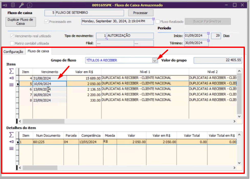The height and width of the screenshot is (179, 250).
Task: Click the sum (Σ) icon beside Itens grid
Action: tap(11, 71)
